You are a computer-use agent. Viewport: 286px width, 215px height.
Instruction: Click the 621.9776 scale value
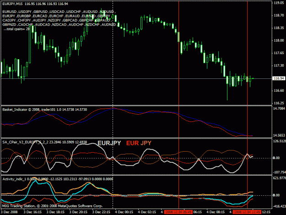point(279,178)
